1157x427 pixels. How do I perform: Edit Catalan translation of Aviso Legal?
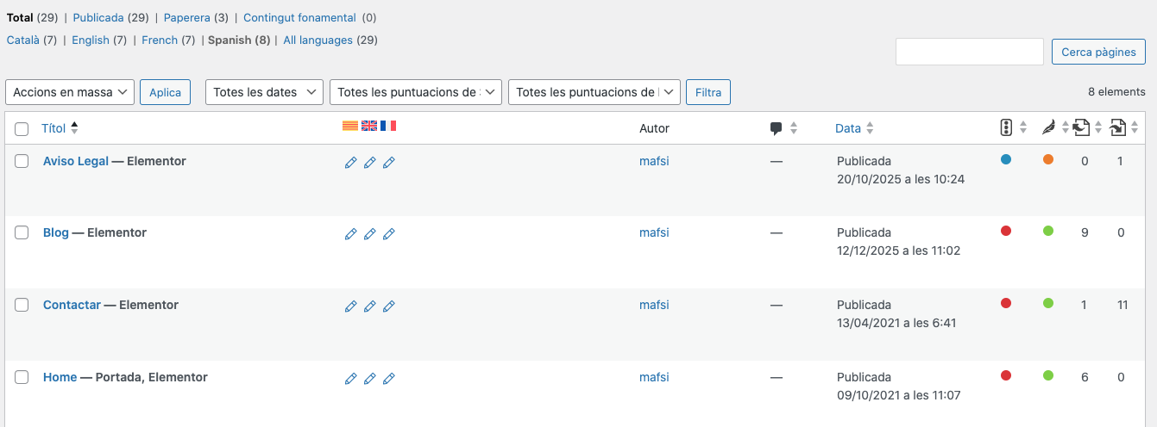(350, 163)
